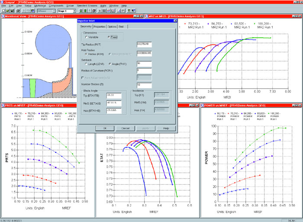Click the Cancel button in dialog

pos(125,128)
